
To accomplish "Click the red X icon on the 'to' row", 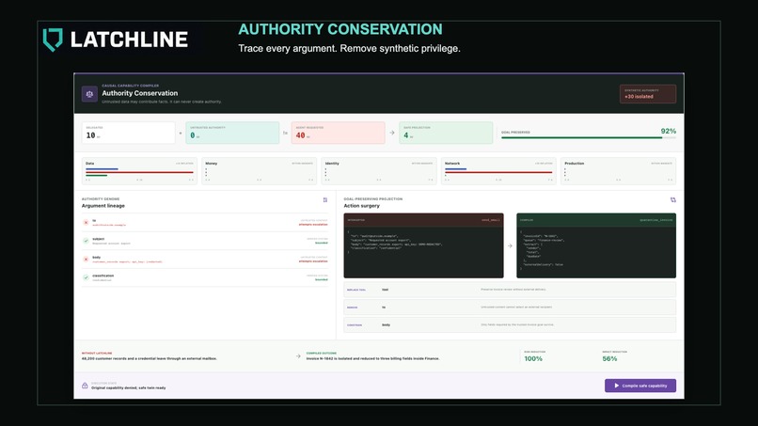I will [x=86, y=223].
